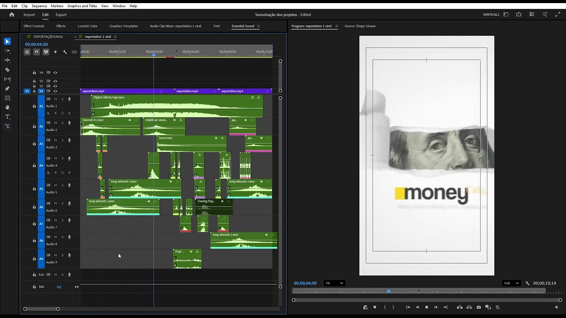Switch to the Lumetri Color tab
The height and width of the screenshot is (318, 566).
tap(88, 26)
